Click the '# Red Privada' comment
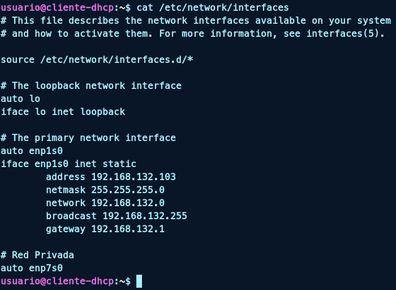396x290 pixels. (37, 255)
